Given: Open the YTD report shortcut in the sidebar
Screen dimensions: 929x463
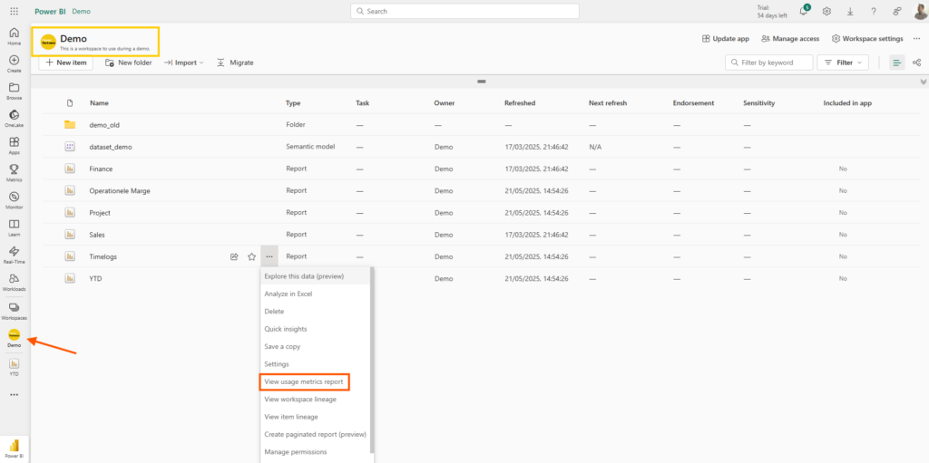Looking at the screenshot, I should click(15, 366).
